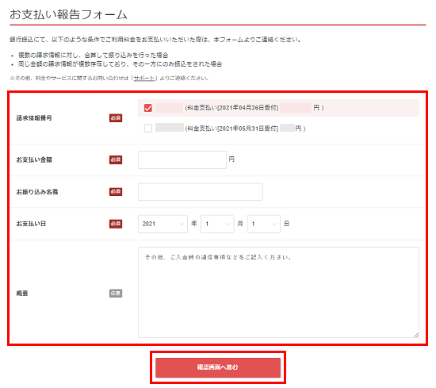Open the payment year dropdown showing 2021
This screenshot has width=436, height=388.
click(163, 224)
